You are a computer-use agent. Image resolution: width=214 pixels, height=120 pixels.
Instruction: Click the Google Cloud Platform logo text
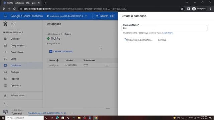click(27, 16)
